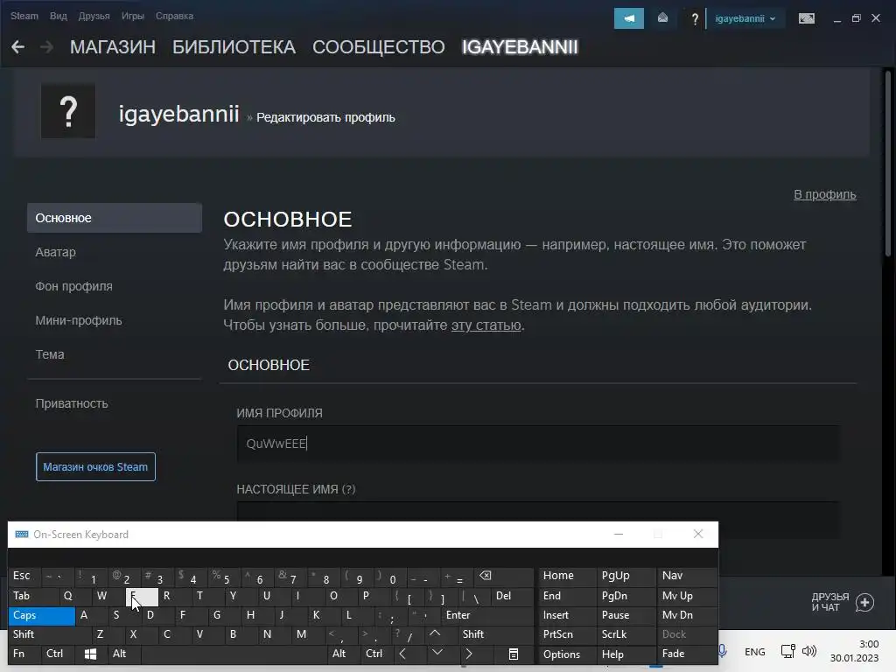Toggle left Alt key on On-Screen Keyboard
The height and width of the screenshot is (672, 896).
coord(124,654)
